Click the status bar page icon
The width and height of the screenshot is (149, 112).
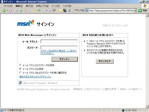[2, 110]
